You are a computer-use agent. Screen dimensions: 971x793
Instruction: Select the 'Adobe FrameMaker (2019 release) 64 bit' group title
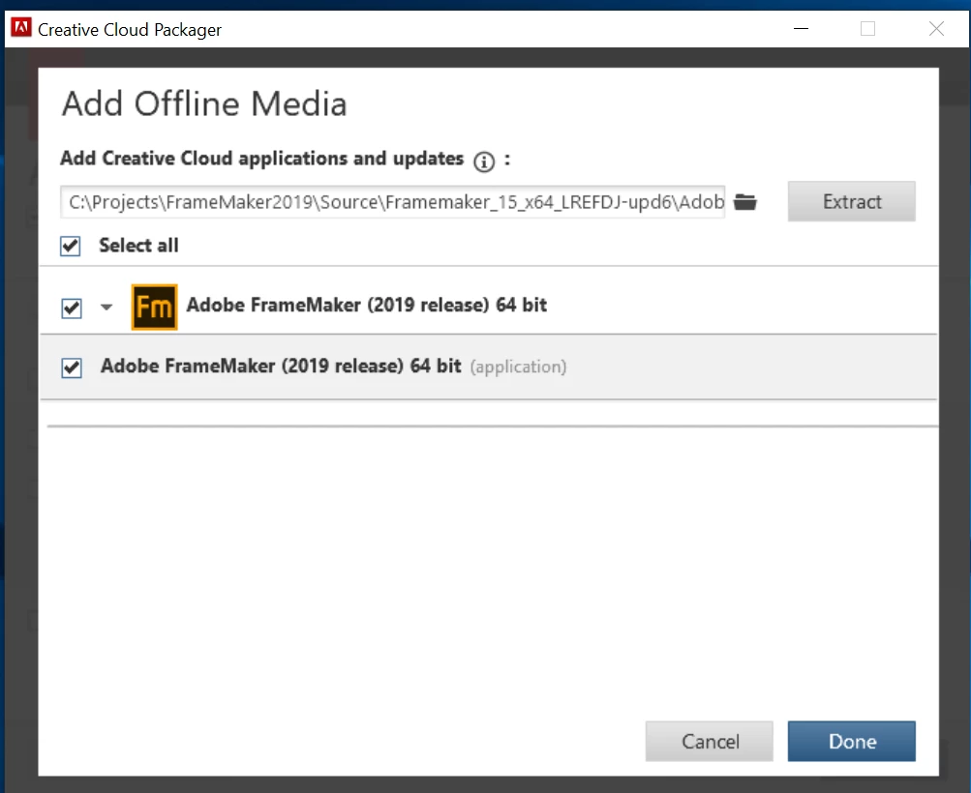tap(367, 305)
